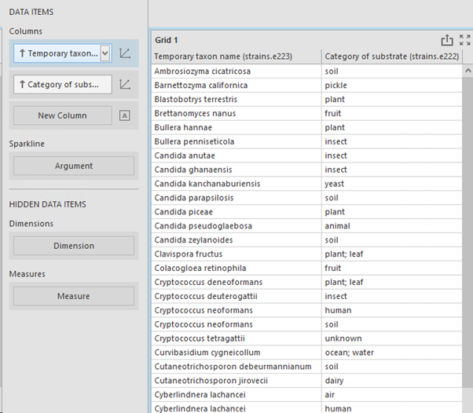
Task: Click the options icon beside Category of substrate column
Action: point(125,85)
